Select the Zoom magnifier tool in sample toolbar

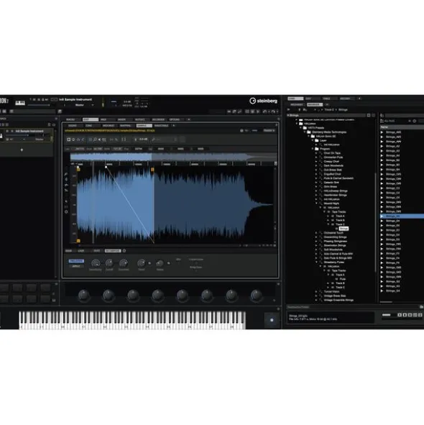(x=95, y=140)
